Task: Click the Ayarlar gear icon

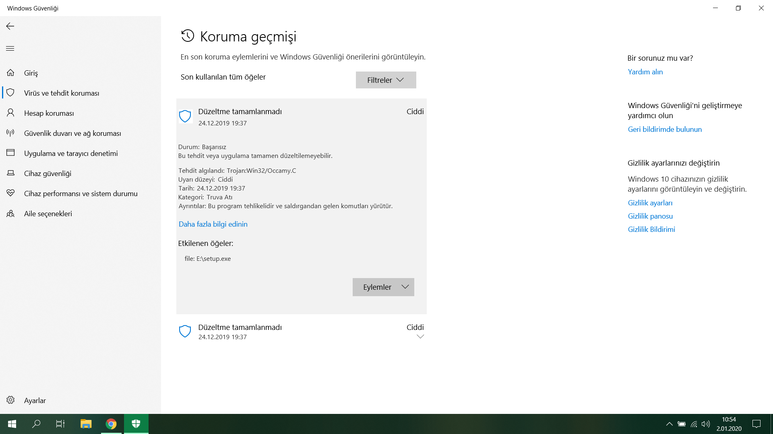Action: point(10,400)
